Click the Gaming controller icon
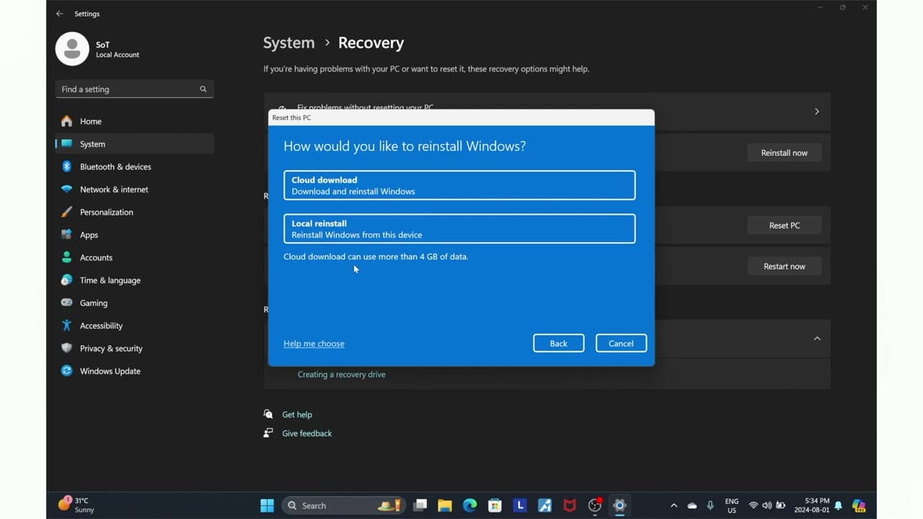This screenshot has height=519, width=923. [x=67, y=303]
